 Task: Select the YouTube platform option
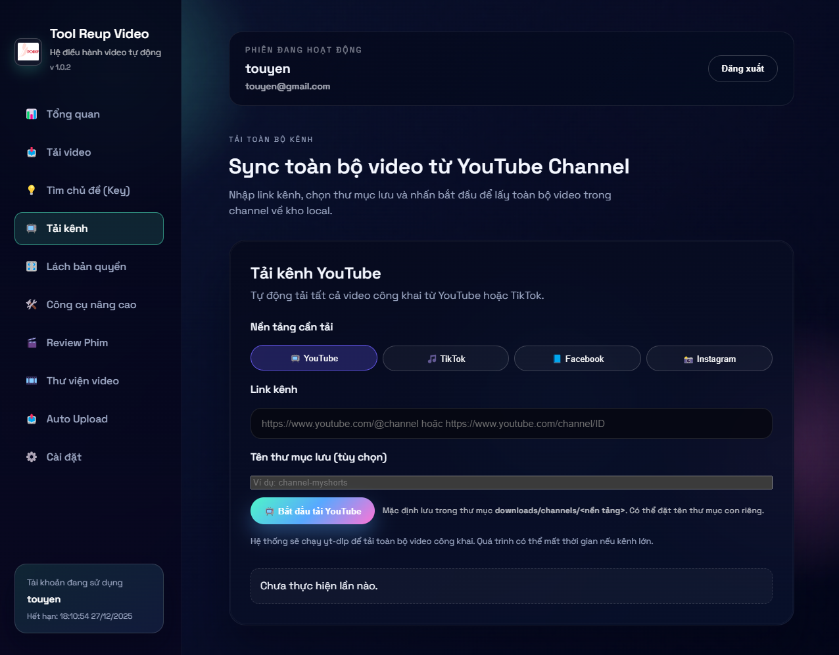pos(314,358)
